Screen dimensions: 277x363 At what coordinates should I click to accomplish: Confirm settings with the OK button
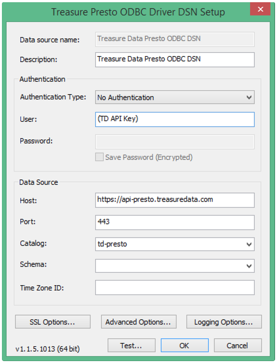click(184, 346)
